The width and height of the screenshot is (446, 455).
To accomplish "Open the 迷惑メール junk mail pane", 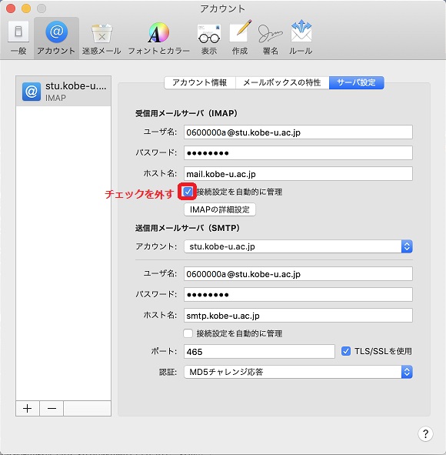I will tap(102, 38).
